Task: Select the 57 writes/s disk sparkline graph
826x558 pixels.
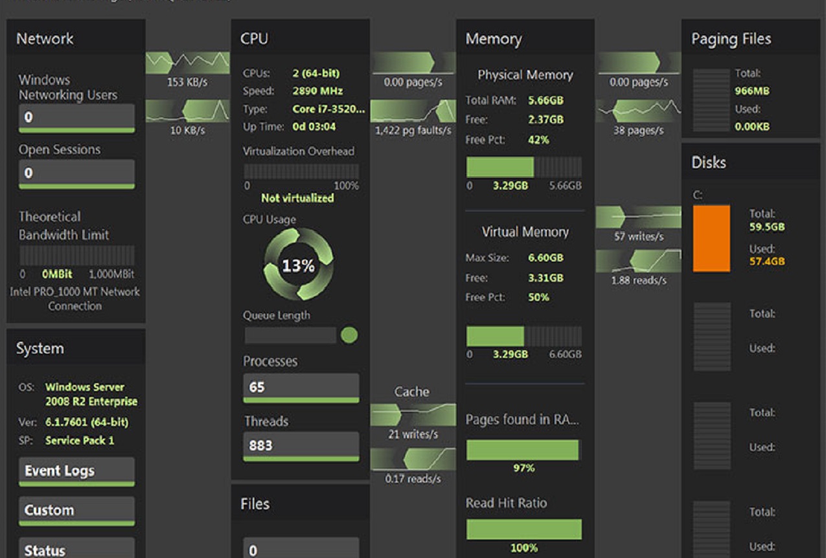Action: tap(638, 218)
